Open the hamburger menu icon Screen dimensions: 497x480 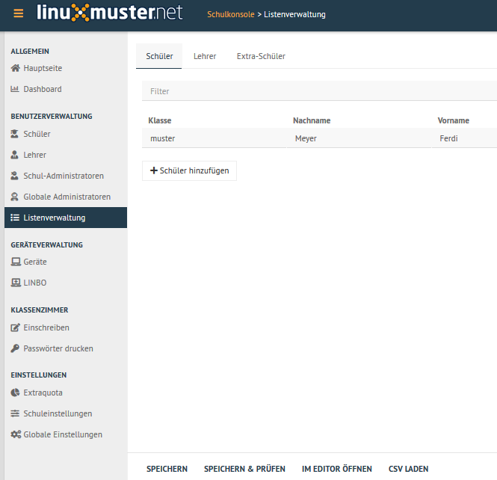19,13
